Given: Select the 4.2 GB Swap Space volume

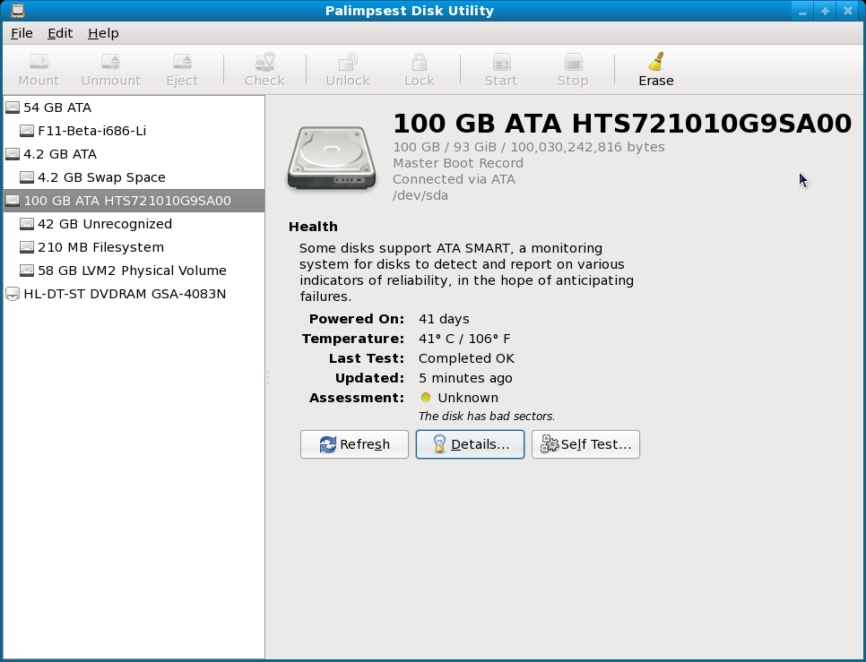Looking at the screenshot, I should pos(134,177).
